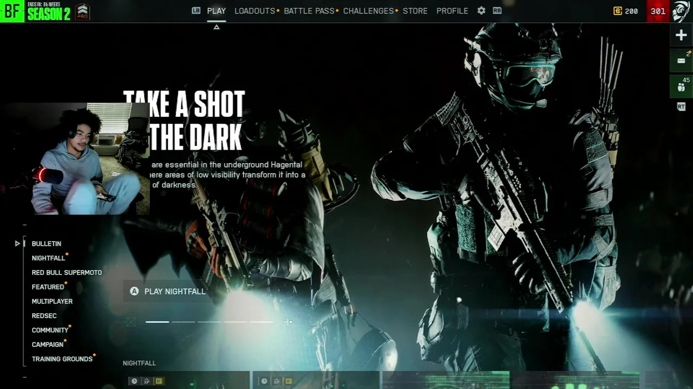
Task: Click the BF Season 2 logo
Action: tap(36, 11)
